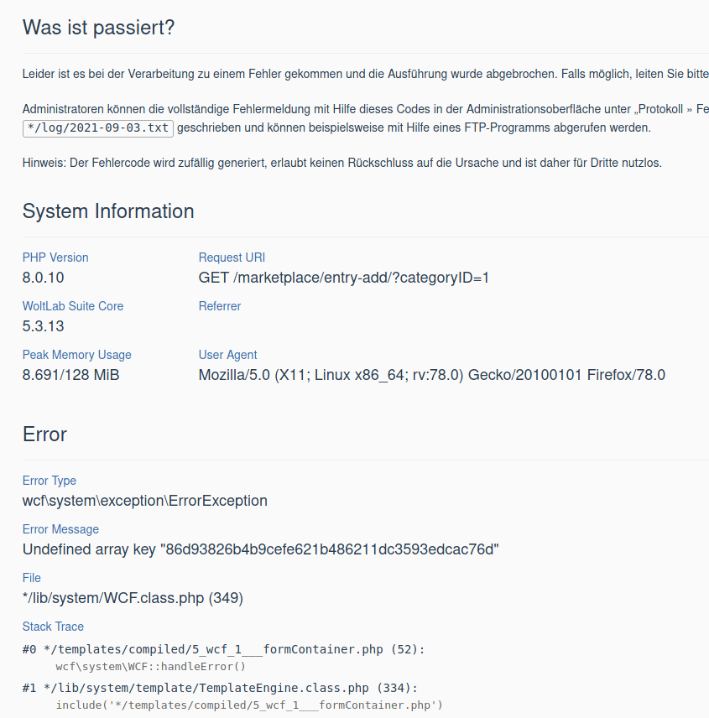Click the Mozilla/5.0 user agent string

(432, 375)
